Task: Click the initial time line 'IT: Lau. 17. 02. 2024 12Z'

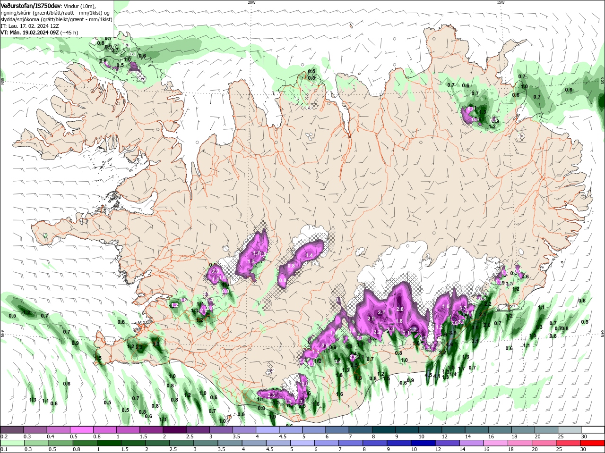Action: (29, 26)
